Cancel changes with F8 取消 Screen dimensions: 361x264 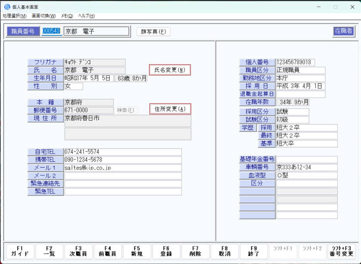point(225,252)
